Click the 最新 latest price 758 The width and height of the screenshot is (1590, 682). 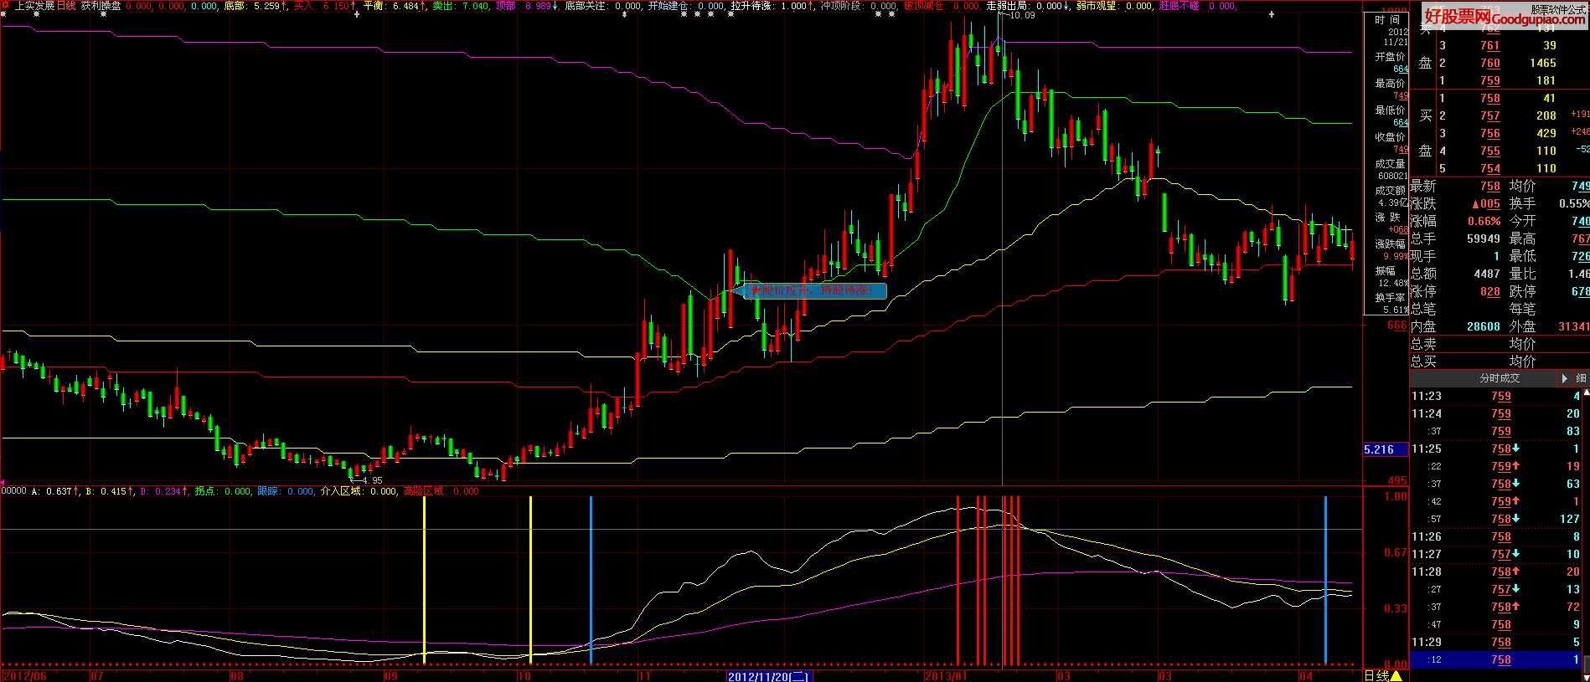(1489, 187)
